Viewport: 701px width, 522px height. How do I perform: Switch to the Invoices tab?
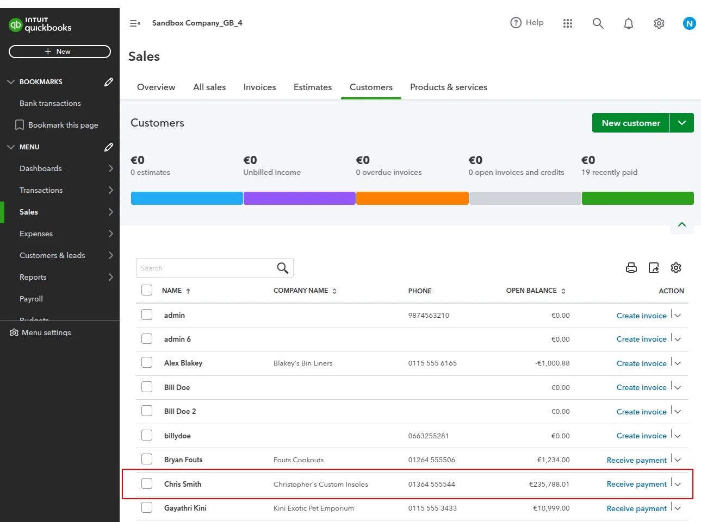tap(259, 87)
